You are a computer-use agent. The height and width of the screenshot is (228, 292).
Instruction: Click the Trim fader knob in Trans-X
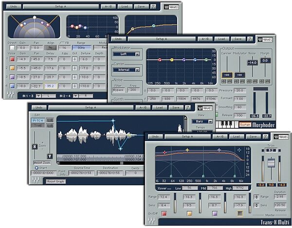point(271,163)
